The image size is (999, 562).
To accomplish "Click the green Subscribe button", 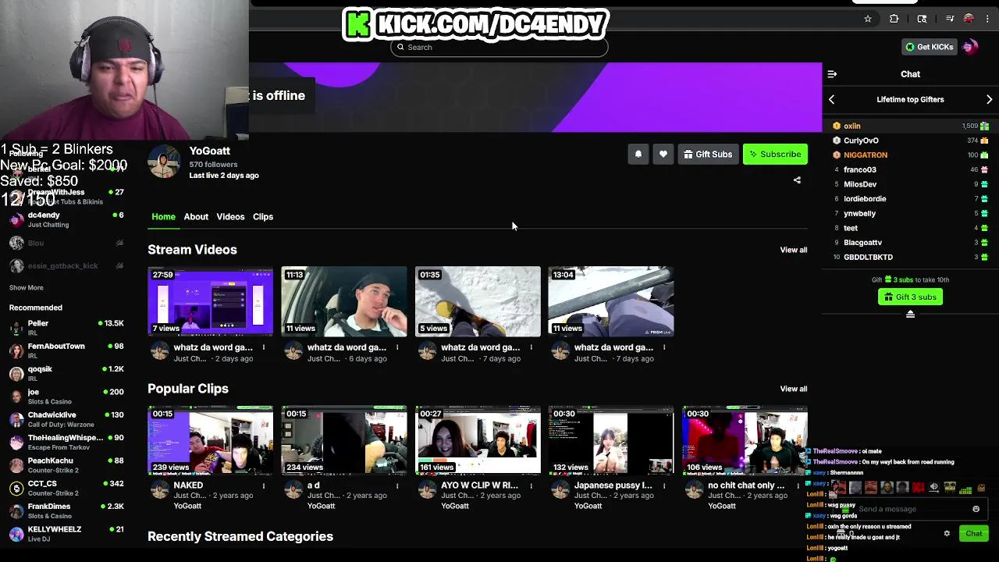I will point(775,155).
